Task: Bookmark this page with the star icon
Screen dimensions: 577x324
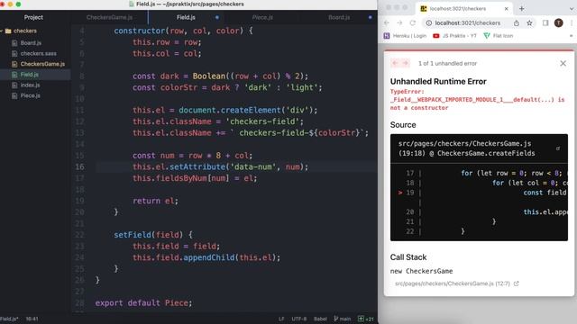Action: [x=529, y=22]
